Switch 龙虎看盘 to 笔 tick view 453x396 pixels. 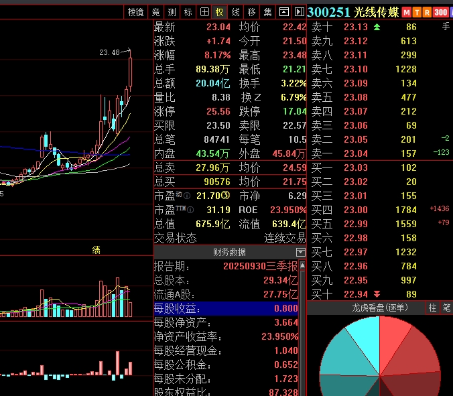point(446,308)
